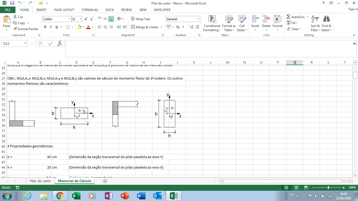Switch to the DEVELOPER ribbon tab

[x=162, y=10]
